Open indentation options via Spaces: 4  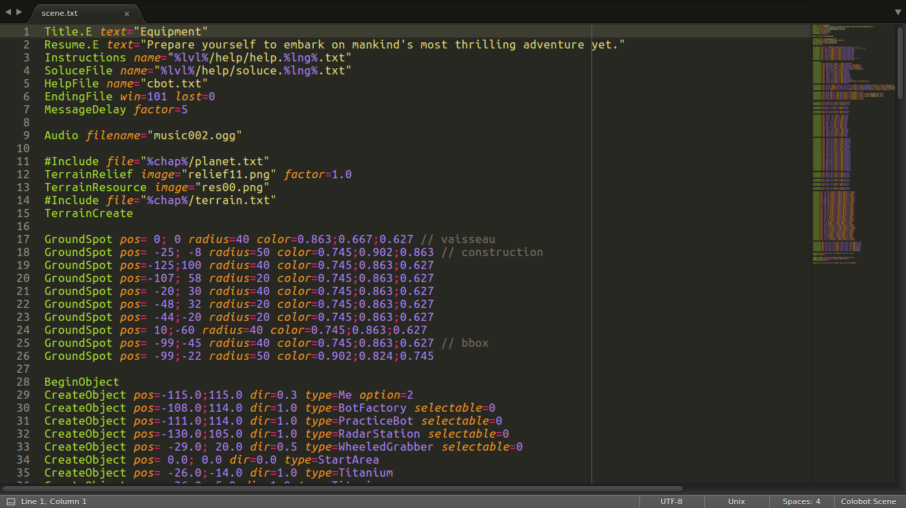tap(801, 500)
